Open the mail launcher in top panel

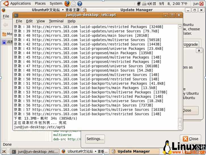73,4
